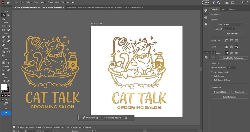Switch to the Layers tab

[223, 9]
